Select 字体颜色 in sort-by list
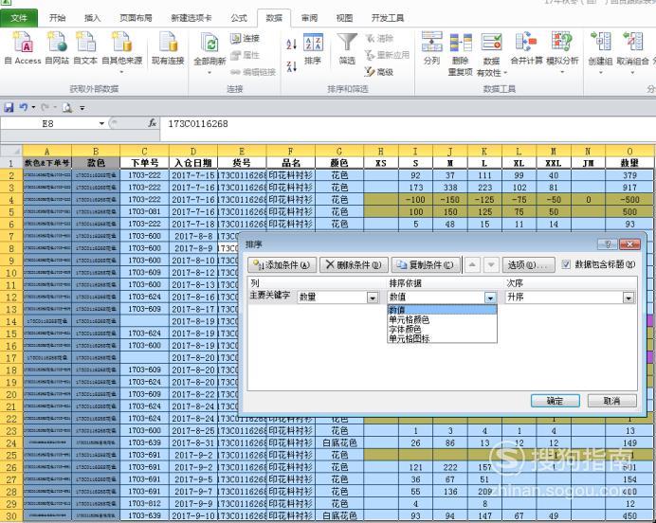The width and height of the screenshot is (656, 523). pos(442,329)
